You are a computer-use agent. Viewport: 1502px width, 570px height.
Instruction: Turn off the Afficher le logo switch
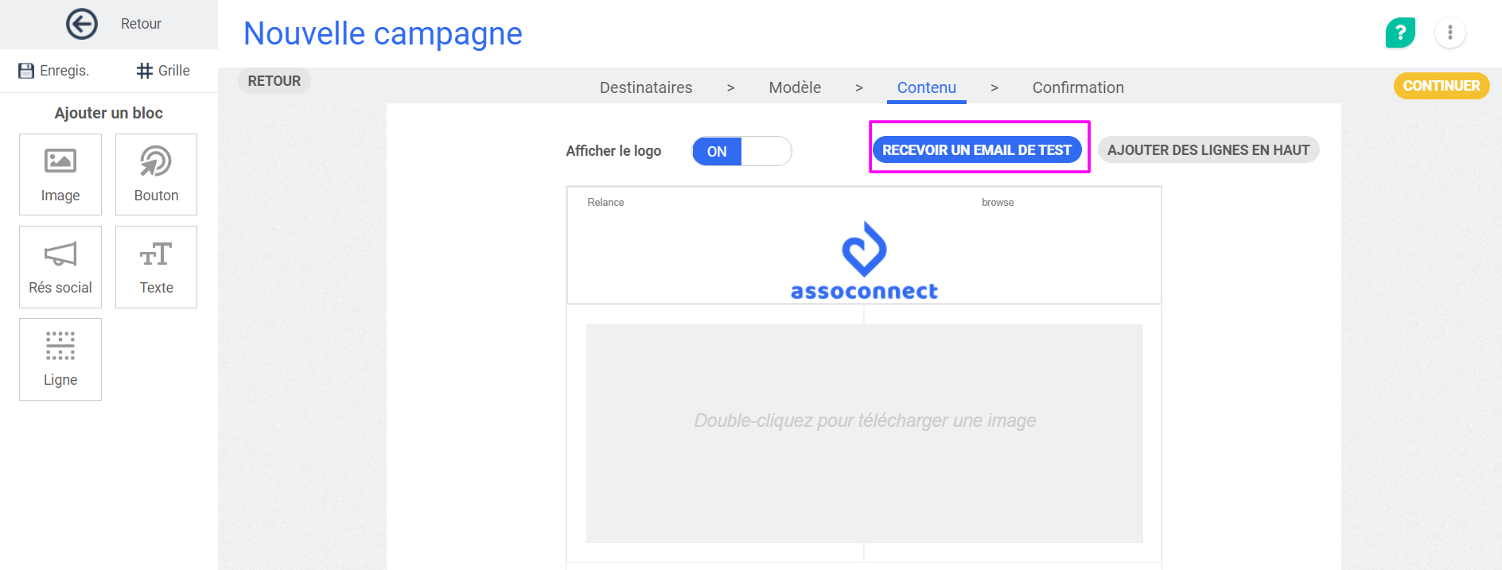point(741,151)
